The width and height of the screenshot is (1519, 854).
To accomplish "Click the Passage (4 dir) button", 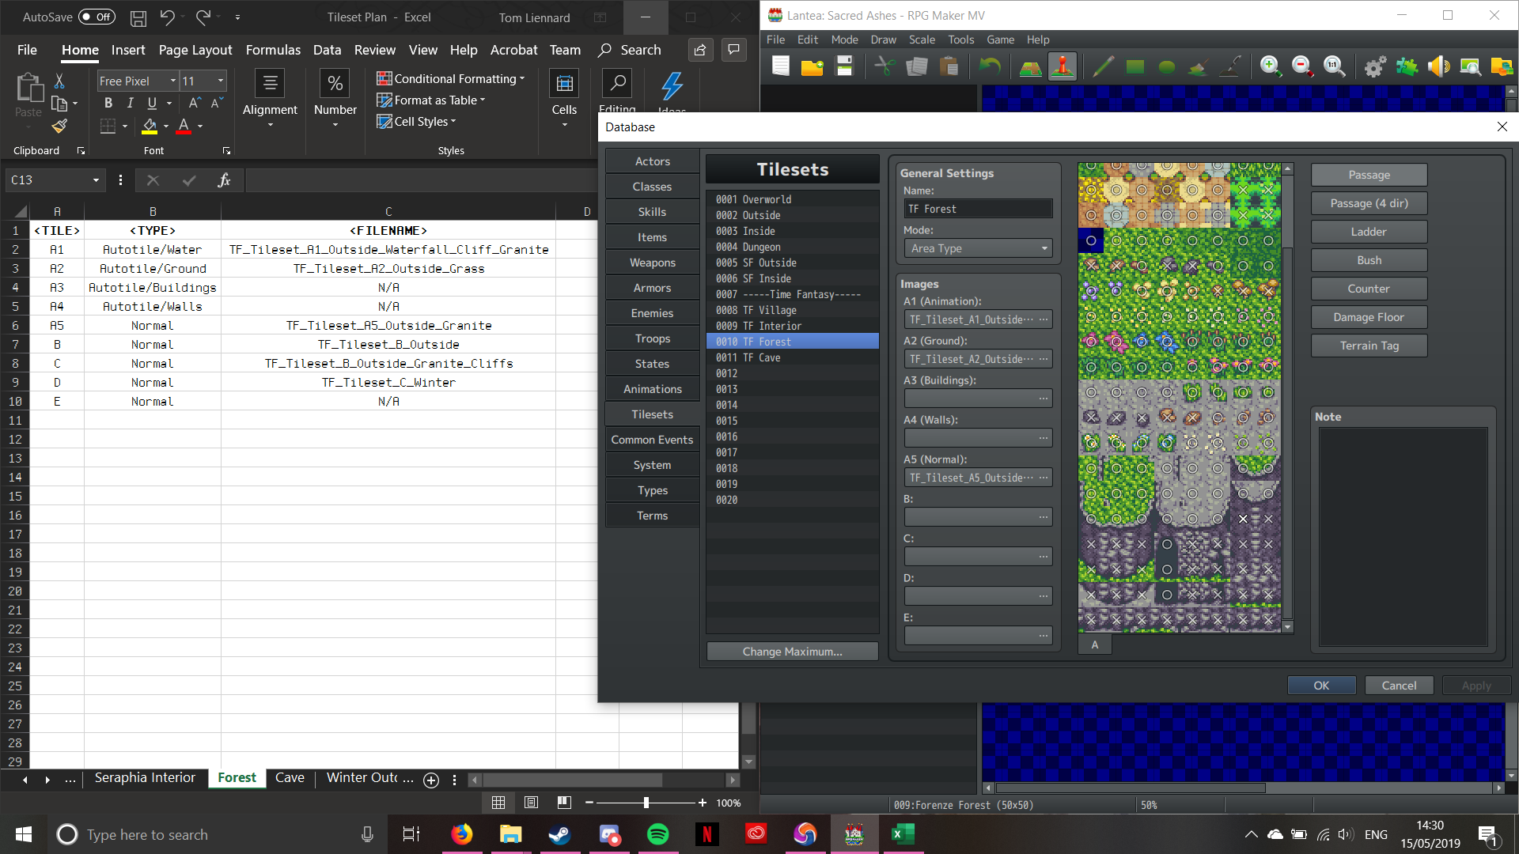I will click(1369, 203).
